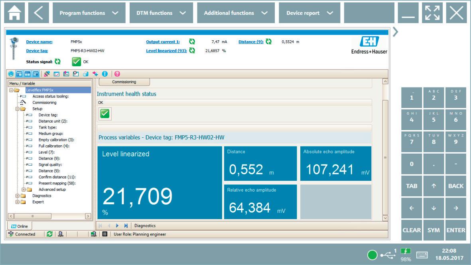The width and height of the screenshot is (471, 265).
Task: Open the Device tag link
Action: pos(37,51)
